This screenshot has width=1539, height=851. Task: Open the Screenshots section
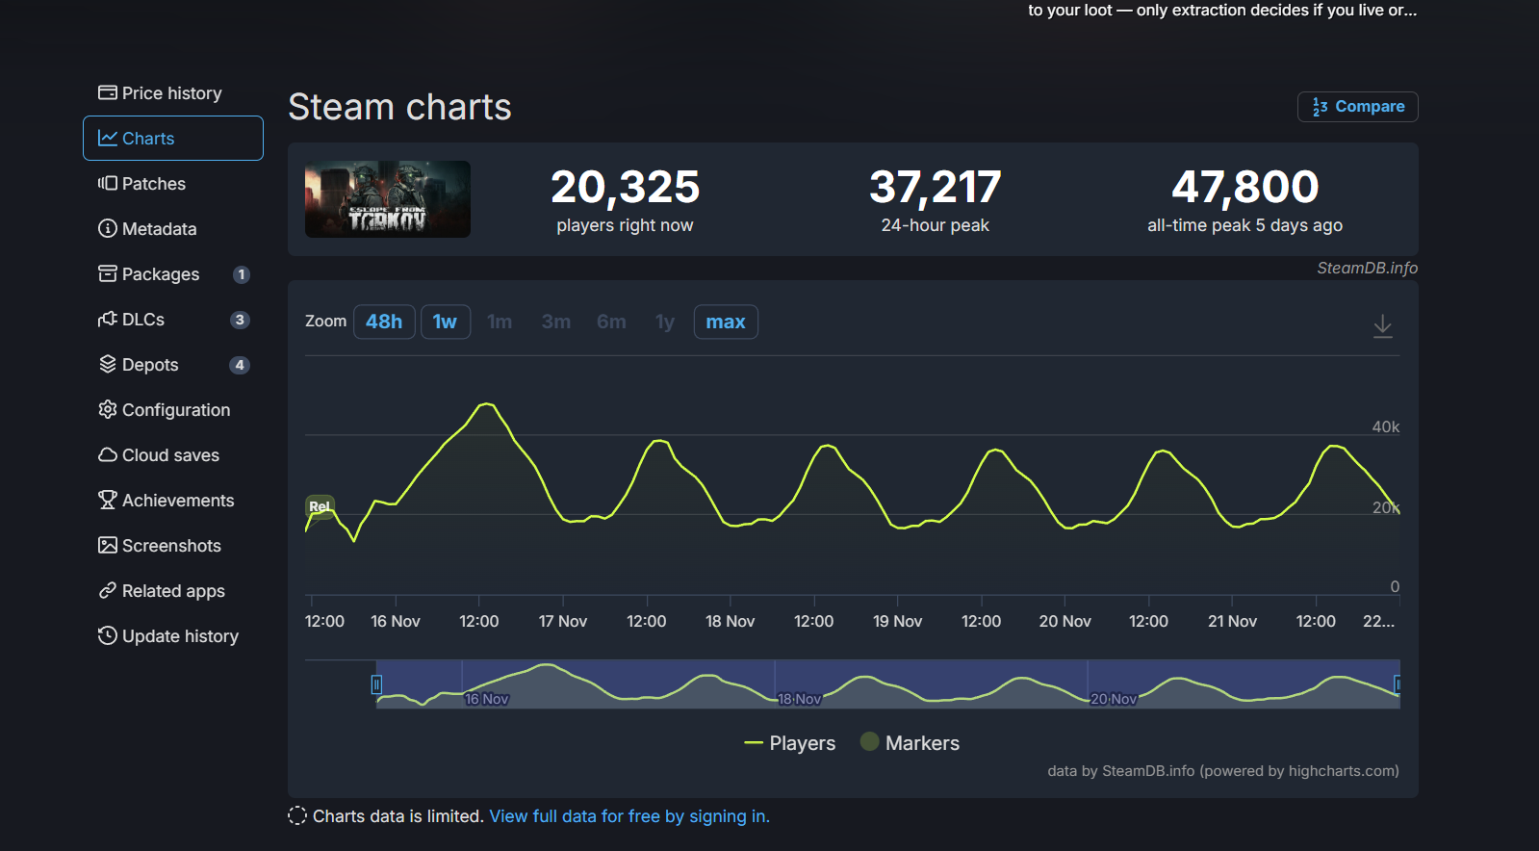click(173, 546)
